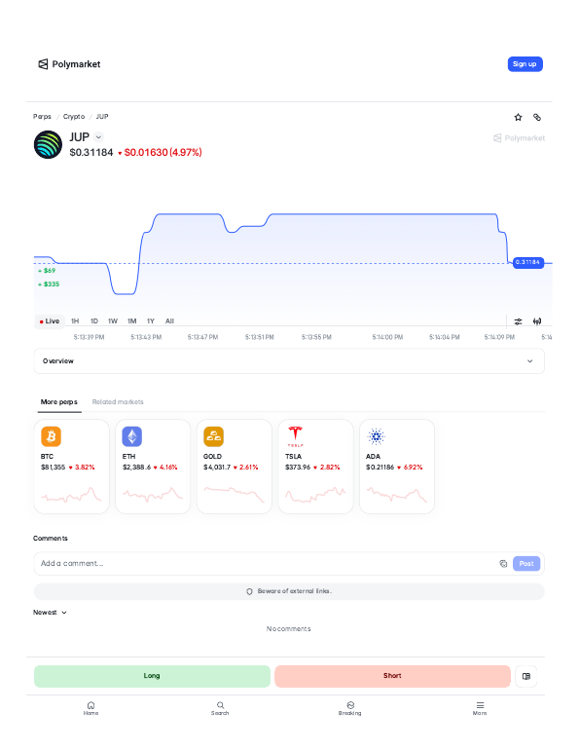579x750 pixels.
Task: Click the Beware of external links notice
Action: point(289,591)
